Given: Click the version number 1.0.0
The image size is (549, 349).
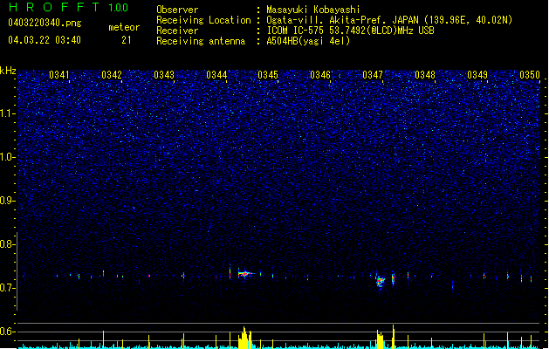Looking at the screenshot, I should click(119, 7).
